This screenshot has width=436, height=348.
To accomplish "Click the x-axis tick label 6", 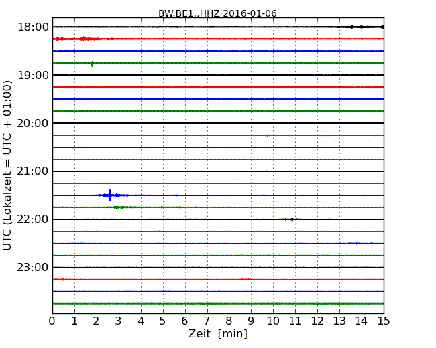I will 184,321.
